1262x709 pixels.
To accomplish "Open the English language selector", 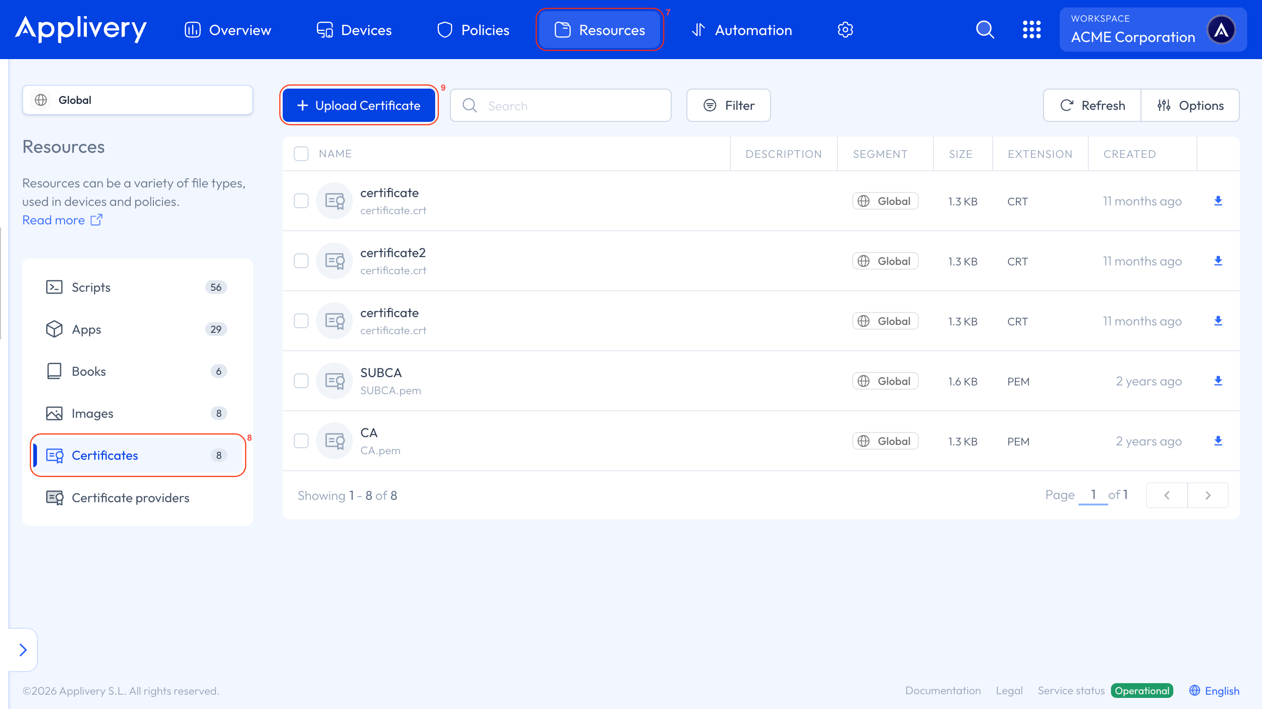I will point(1214,691).
